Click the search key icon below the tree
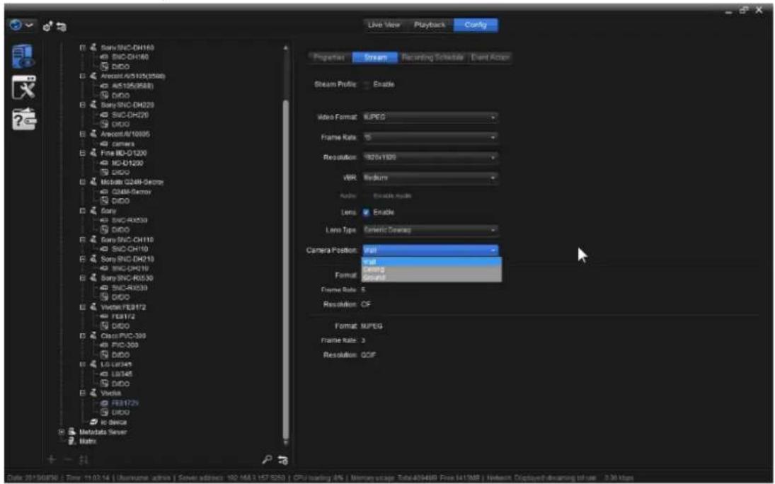Image resolution: width=775 pixels, height=484 pixels. (267, 460)
